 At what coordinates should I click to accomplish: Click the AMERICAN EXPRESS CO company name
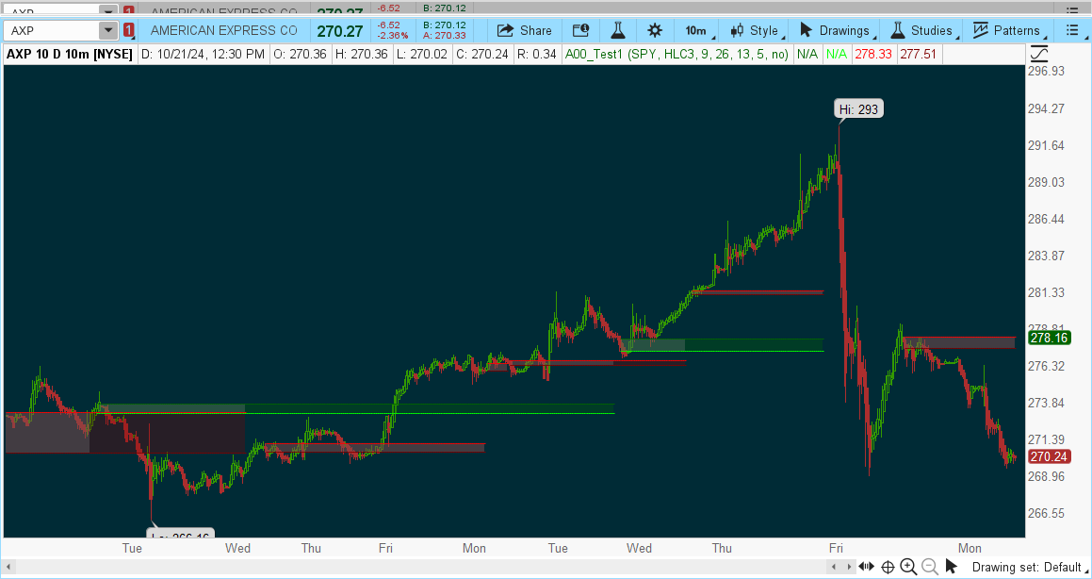tap(223, 31)
